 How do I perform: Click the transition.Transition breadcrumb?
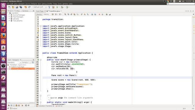45,106
